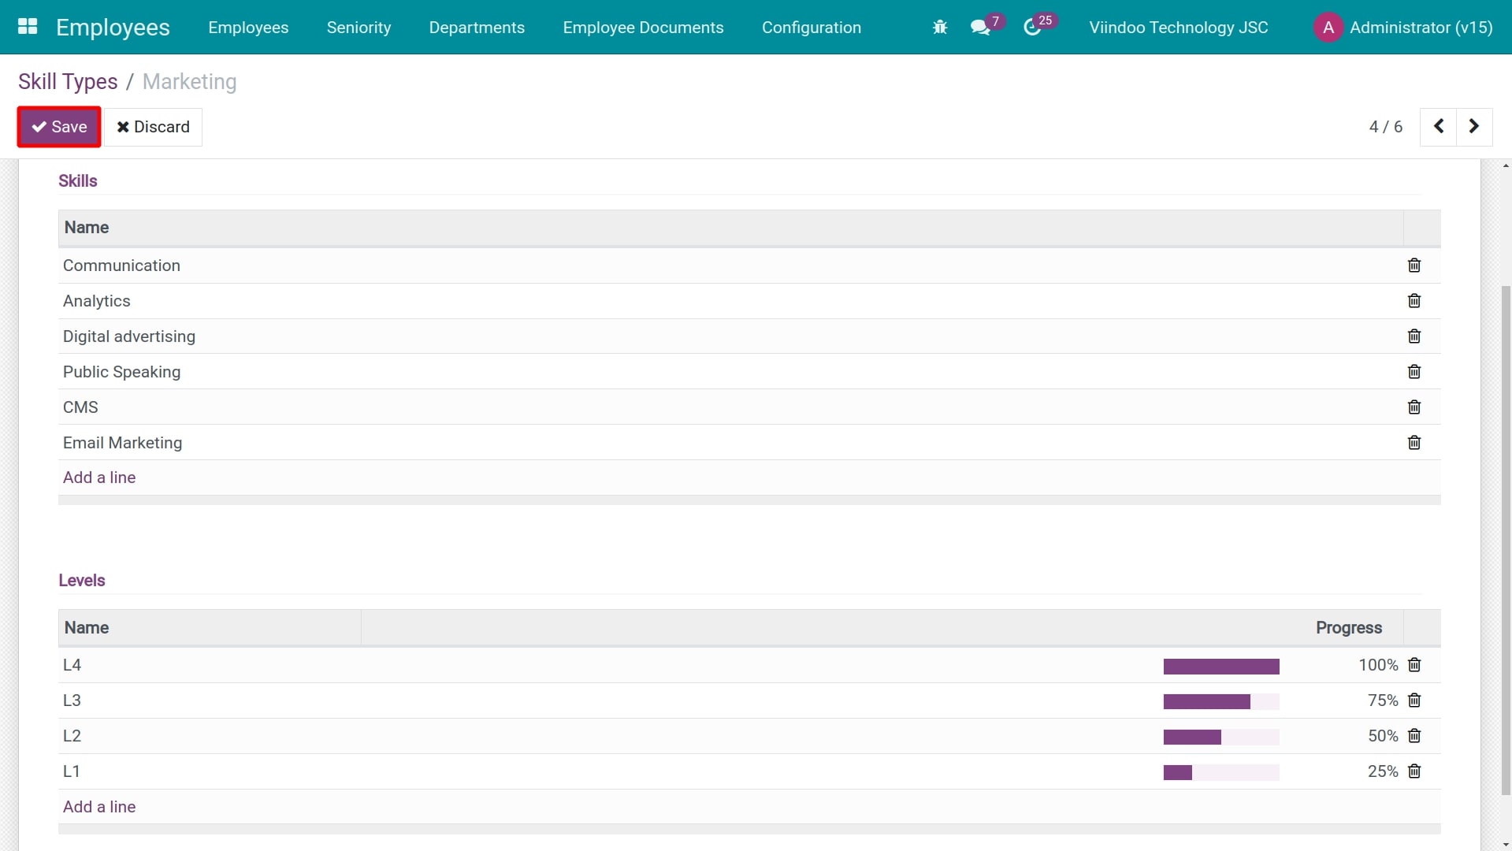Go to the previous record arrow
This screenshot has height=851, width=1512.
coord(1438,127)
